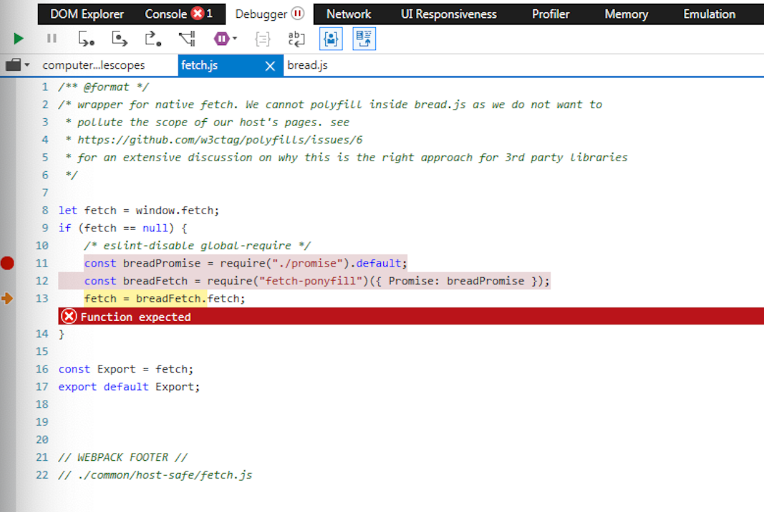Viewport: 764px width, 512px height.
Task: Switch to the computer...lescopes file tab
Action: point(94,65)
